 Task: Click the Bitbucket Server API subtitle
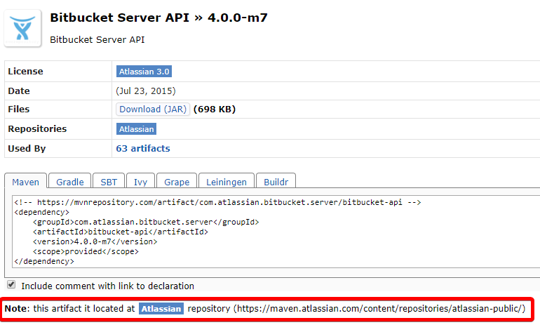pos(97,39)
